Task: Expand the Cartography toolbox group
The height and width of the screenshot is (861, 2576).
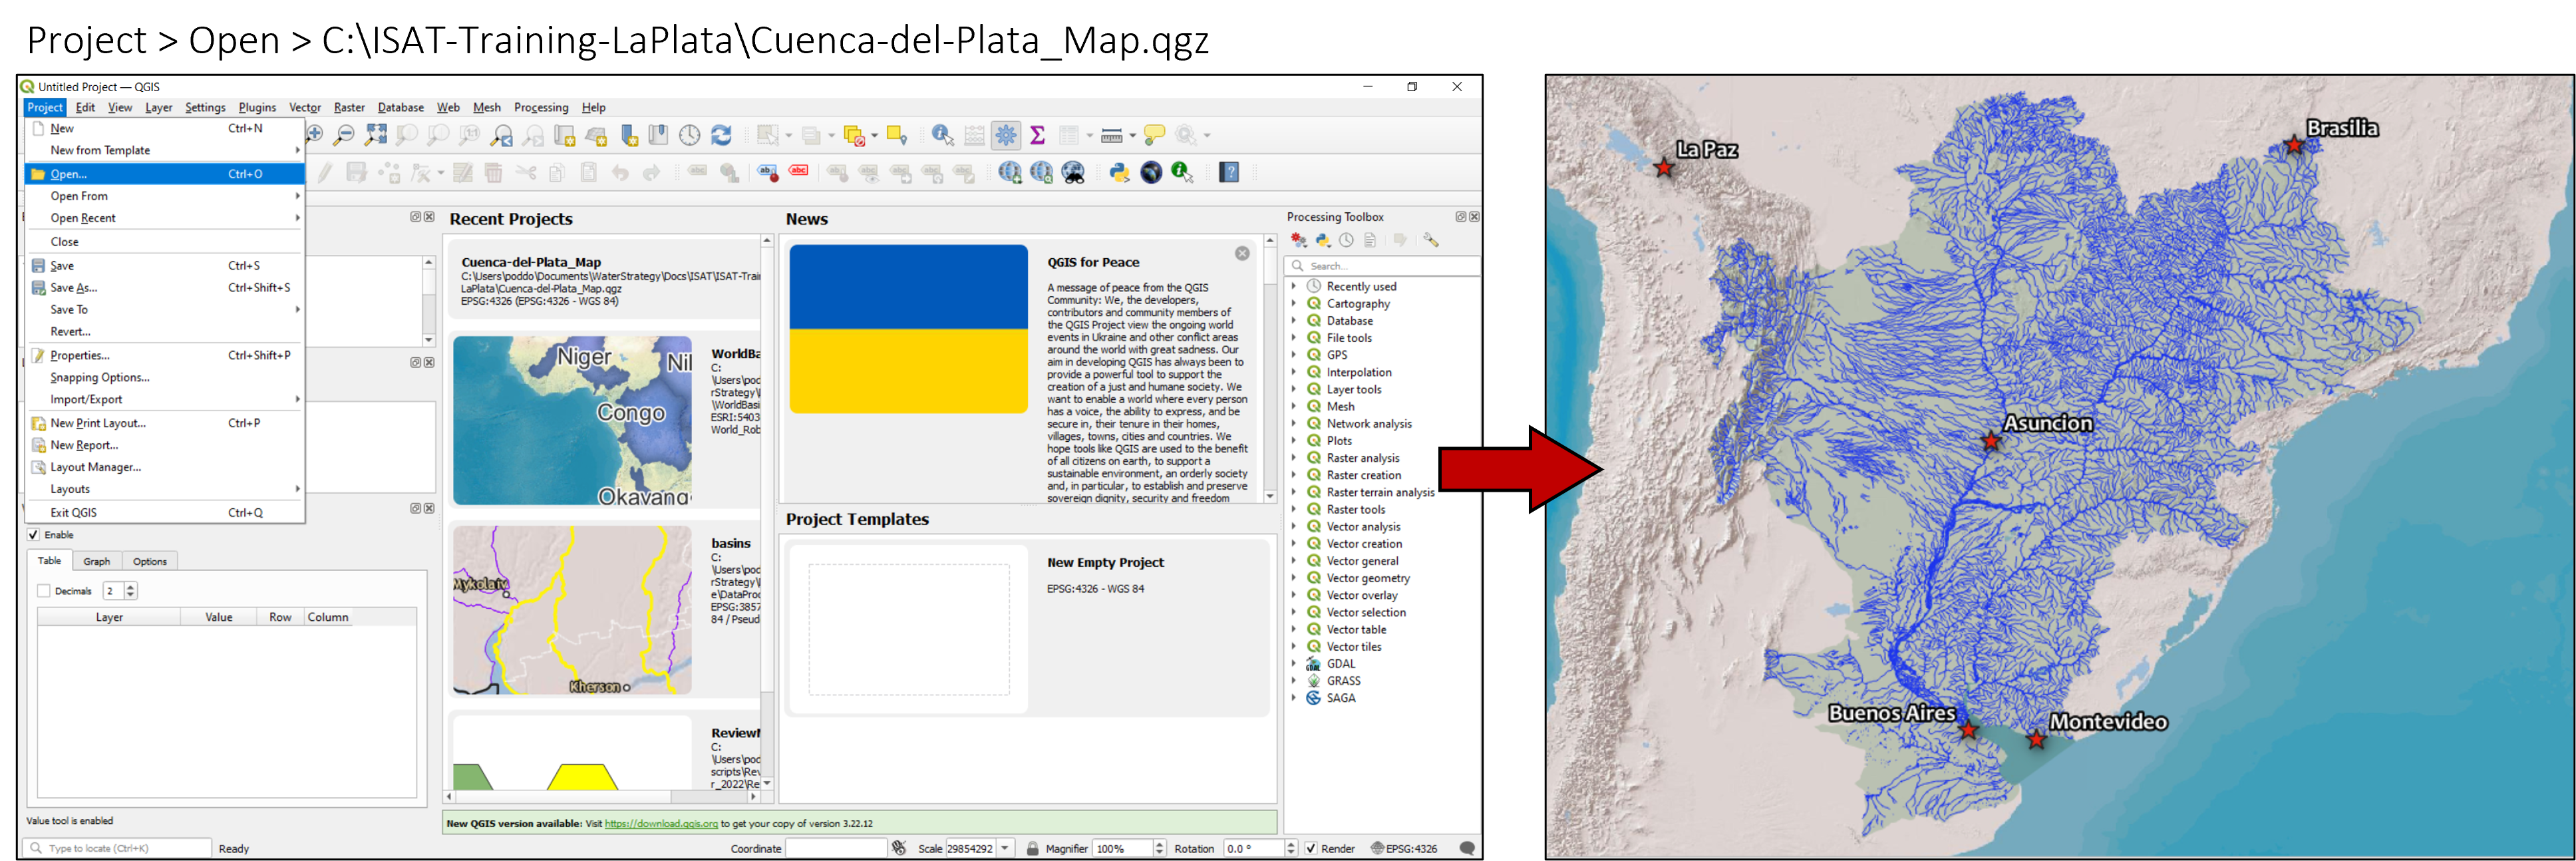Action: point(1293,303)
